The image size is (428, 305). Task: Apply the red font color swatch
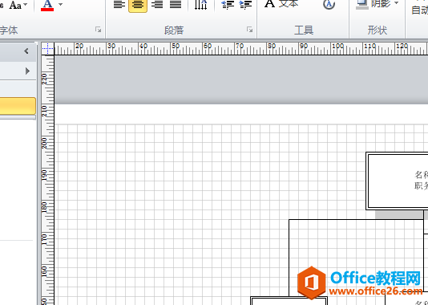(47, 5)
